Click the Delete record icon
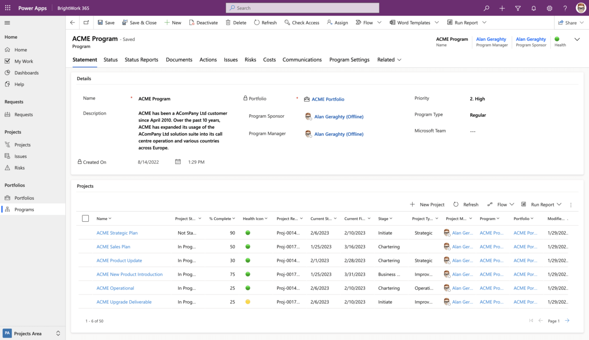Viewport: 589px width, 340px height. coord(227,22)
